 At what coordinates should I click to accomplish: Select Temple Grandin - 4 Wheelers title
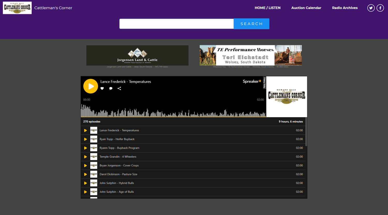coord(118,157)
